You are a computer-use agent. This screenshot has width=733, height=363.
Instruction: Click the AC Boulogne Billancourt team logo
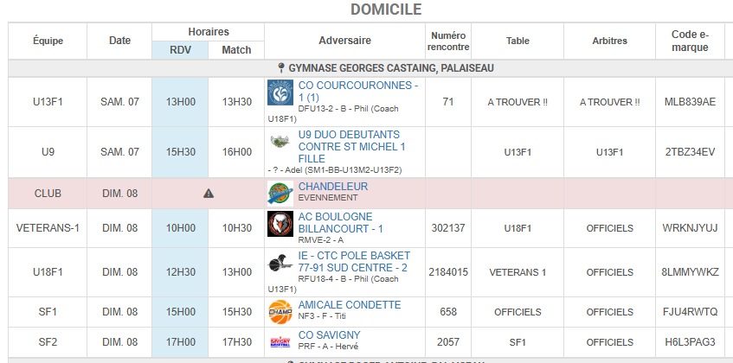click(279, 224)
